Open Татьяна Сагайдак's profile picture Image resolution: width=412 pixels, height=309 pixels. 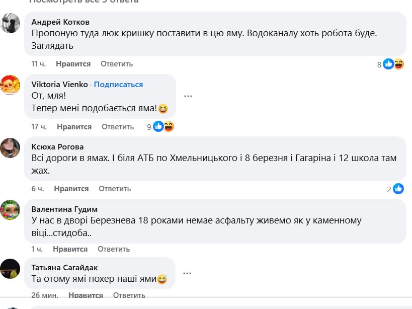pyautogui.click(x=11, y=268)
